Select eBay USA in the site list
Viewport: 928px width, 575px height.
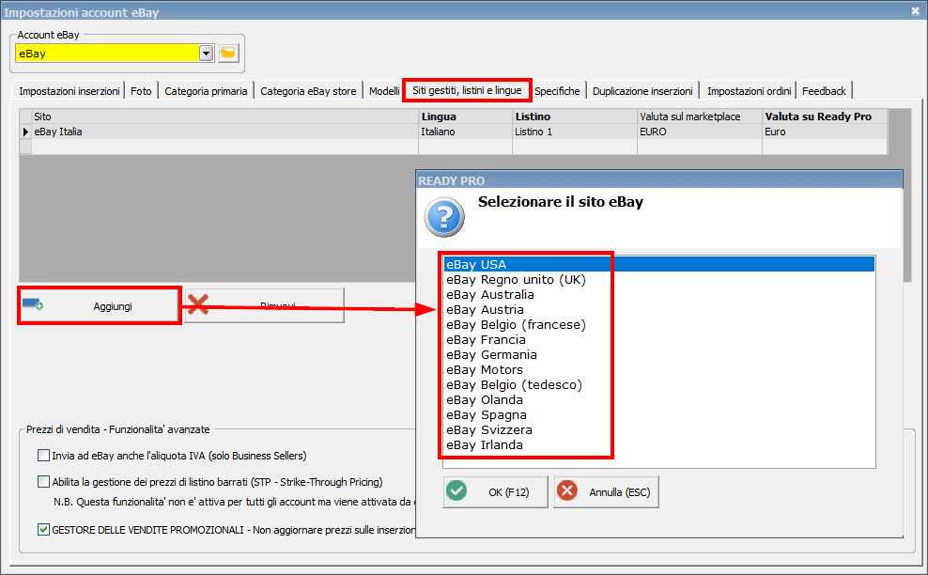[659, 264]
